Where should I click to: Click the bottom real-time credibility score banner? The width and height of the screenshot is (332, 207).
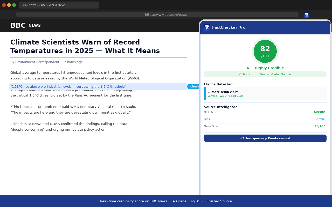pyautogui.click(x=166, y=201)
